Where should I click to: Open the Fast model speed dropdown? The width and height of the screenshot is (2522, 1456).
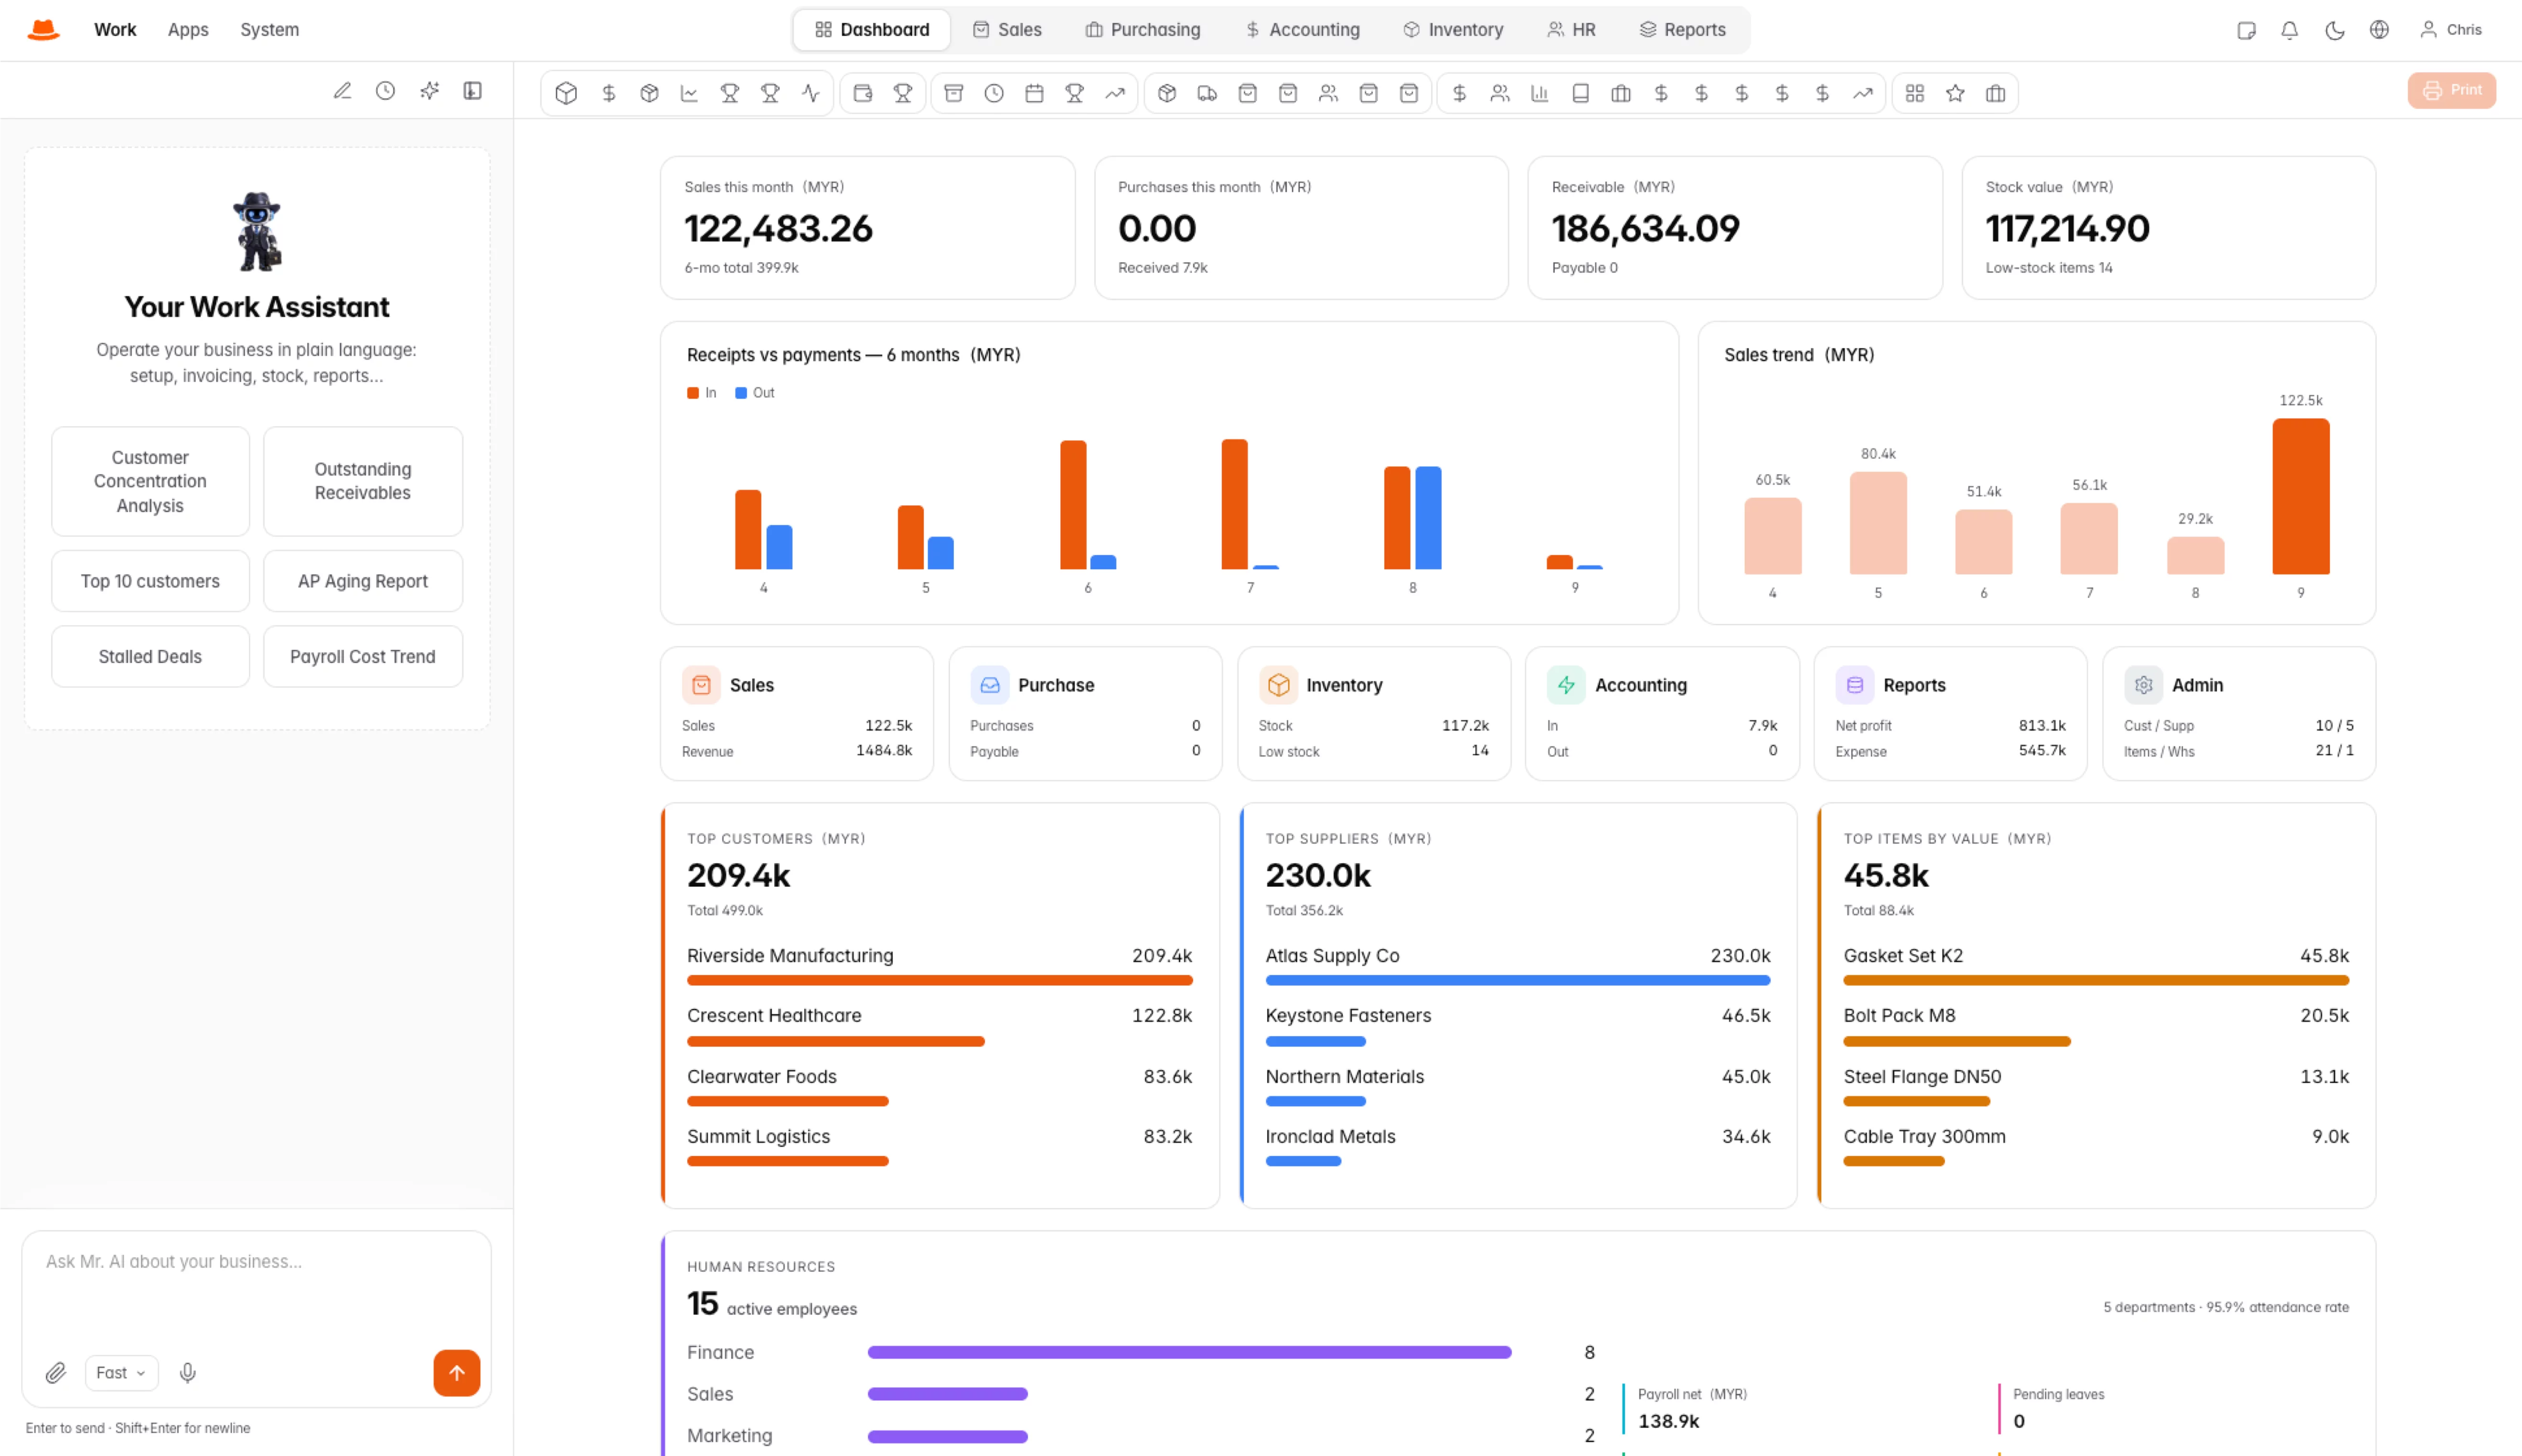click(121, 1373)
